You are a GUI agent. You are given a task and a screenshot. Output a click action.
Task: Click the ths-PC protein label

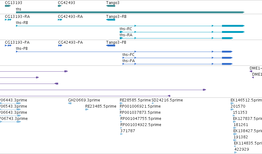tap(128, 55)
